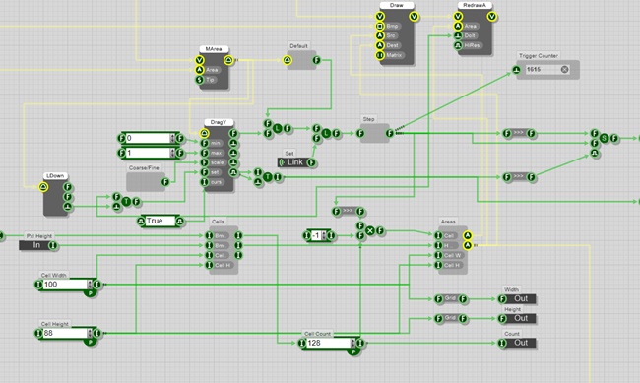Select the Draw module's Bmp input connector

(x=380, y=27)
